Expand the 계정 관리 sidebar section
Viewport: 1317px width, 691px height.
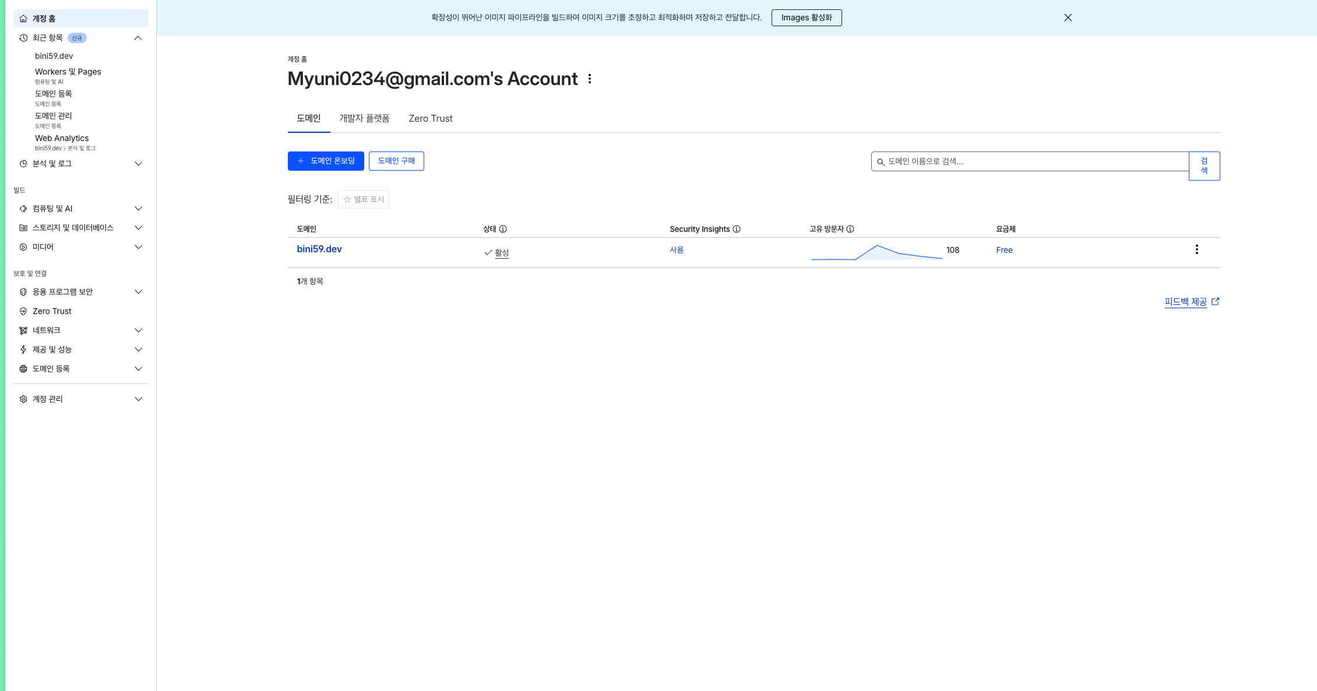coord(138,399)
